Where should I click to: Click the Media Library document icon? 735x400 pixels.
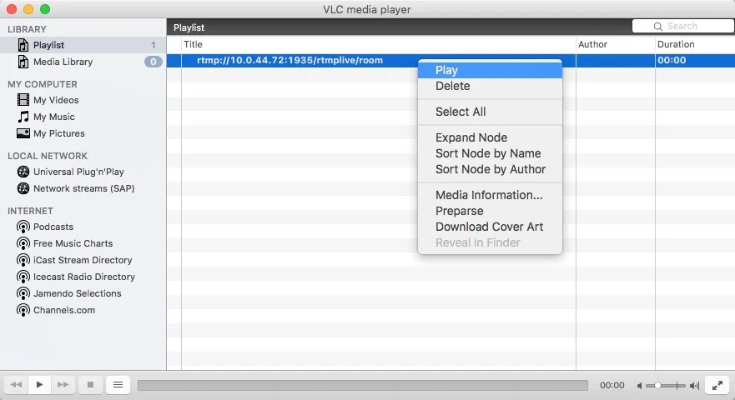point(23,62)
